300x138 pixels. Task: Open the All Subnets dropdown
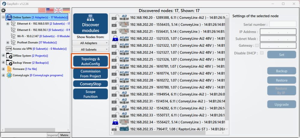coord(90,50)
